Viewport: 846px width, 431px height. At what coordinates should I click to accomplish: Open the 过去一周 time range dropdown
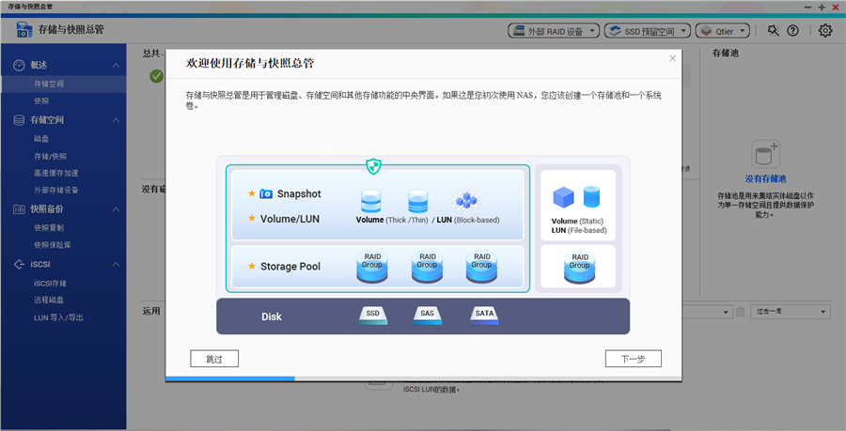pos(789,311)
